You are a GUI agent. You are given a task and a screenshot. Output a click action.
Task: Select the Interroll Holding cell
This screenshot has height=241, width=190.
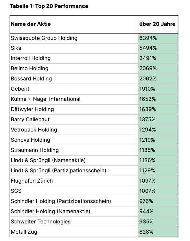[x=74, y=58]
